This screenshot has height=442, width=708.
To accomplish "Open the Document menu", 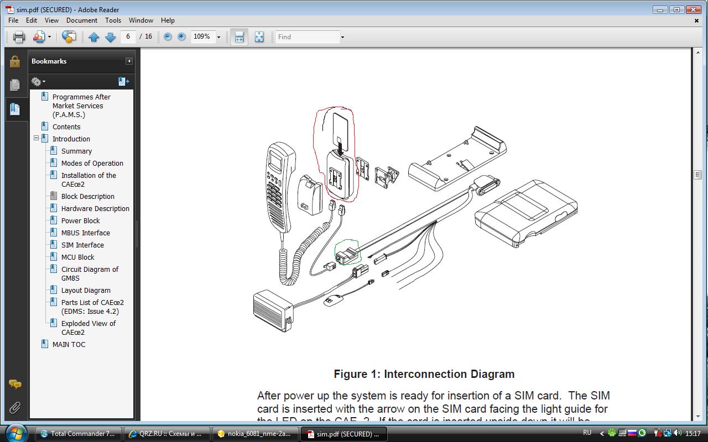I will [x=82, y=20].
